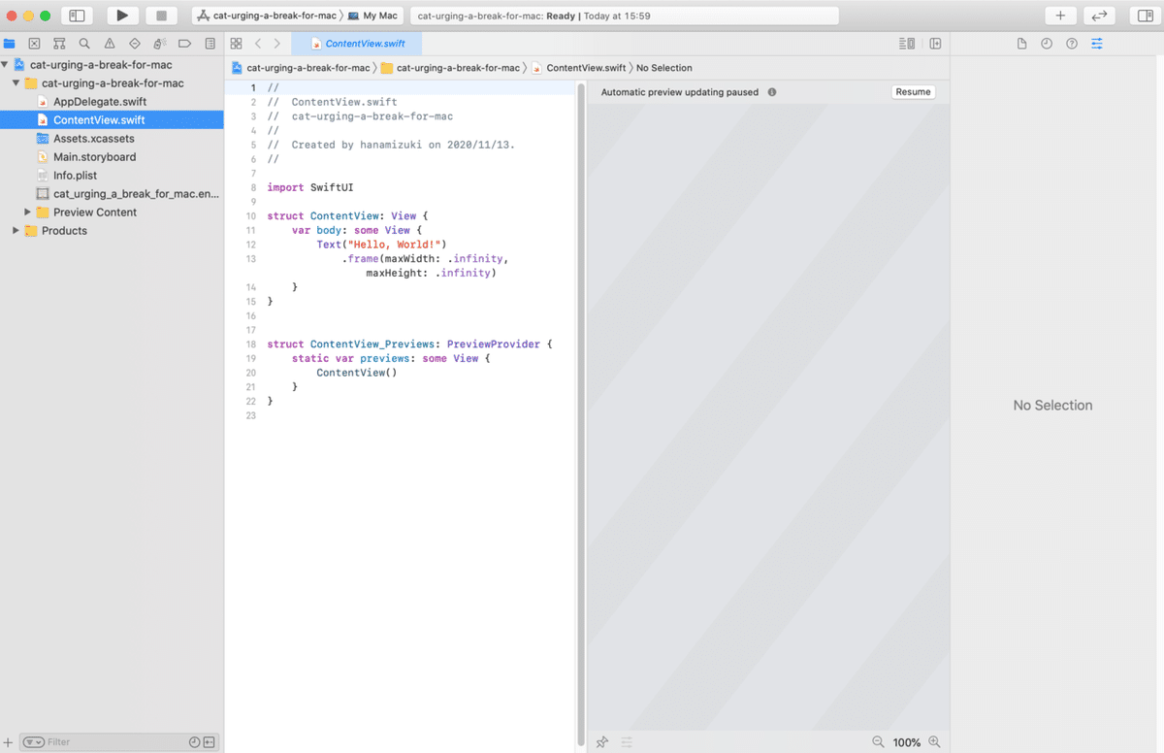
Task: Go forward in editor history
Action: tap(277, 44)
